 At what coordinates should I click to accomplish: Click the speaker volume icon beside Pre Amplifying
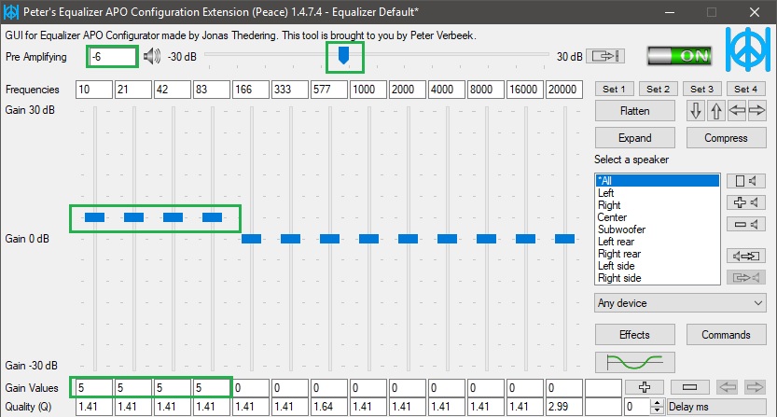click(x=152, y=57)
